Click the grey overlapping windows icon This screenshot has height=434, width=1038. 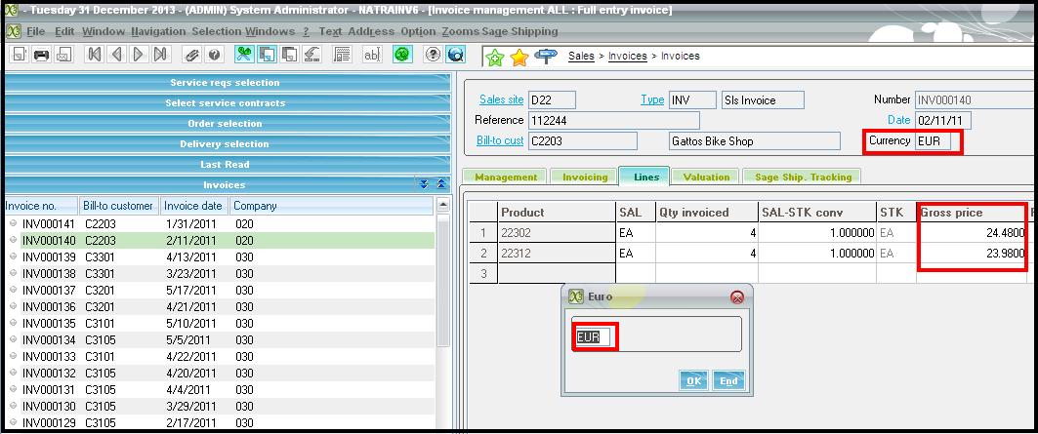click(289, 55)
